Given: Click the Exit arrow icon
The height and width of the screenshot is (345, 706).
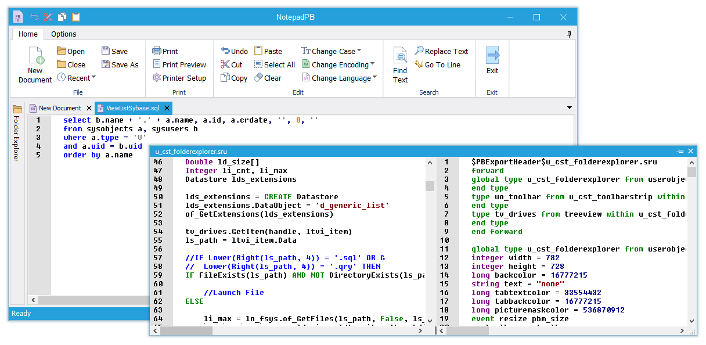Looking at the screenshot, I should [492, 56].
